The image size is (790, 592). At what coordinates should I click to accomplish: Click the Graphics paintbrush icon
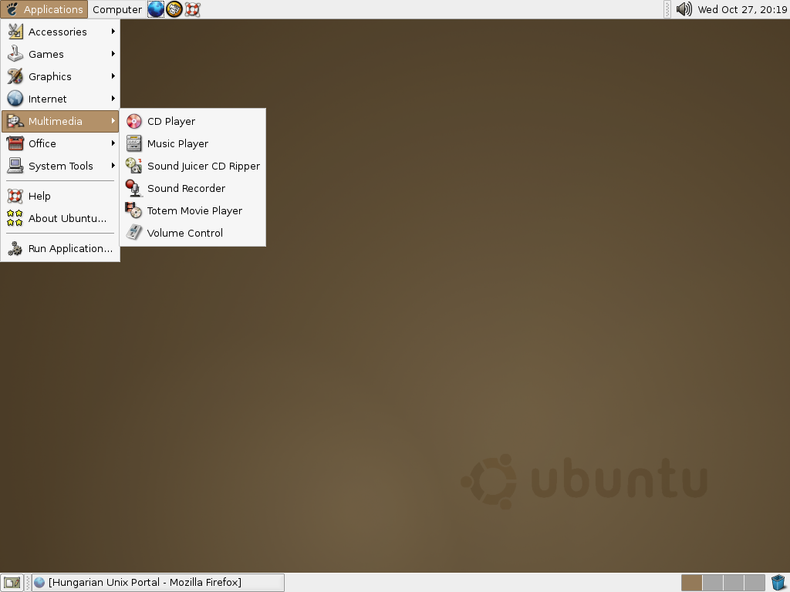coord(15,76)
